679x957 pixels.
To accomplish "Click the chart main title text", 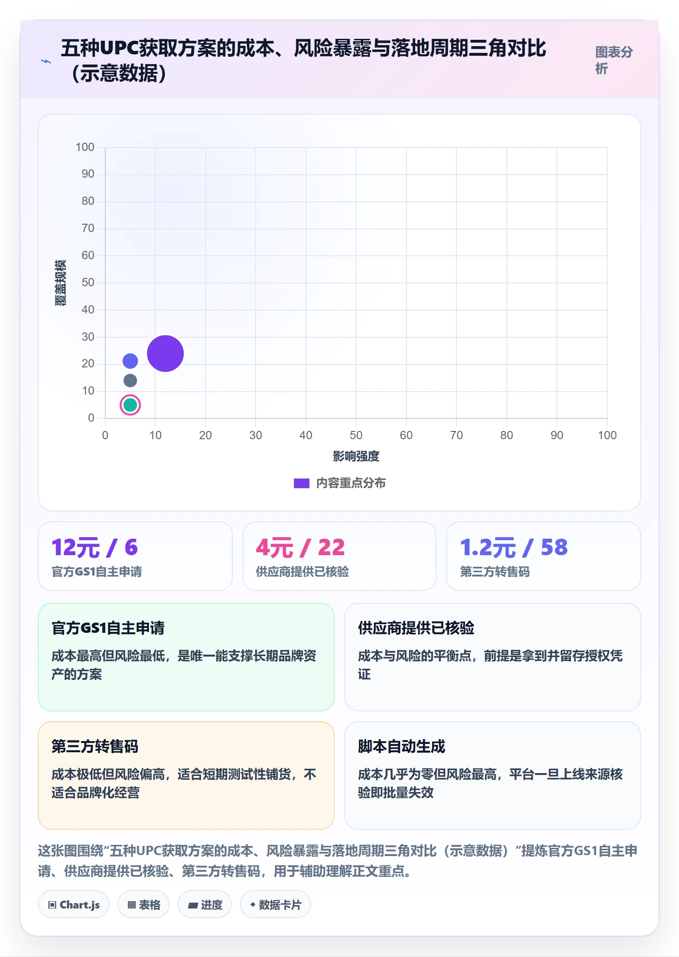I will tap(304, 61).
